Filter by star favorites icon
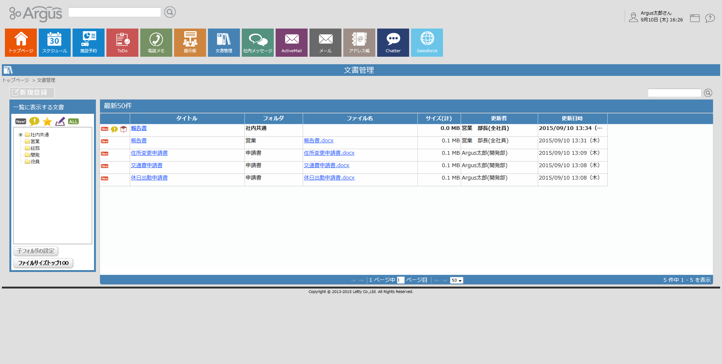Screen dimensions: 722x364 47,121
